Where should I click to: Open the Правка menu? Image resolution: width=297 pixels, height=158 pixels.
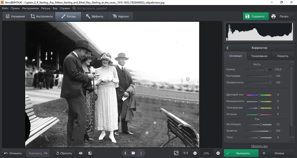coord(15,8)
